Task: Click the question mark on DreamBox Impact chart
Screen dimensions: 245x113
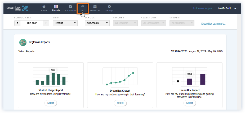Action: click(178, 81)
